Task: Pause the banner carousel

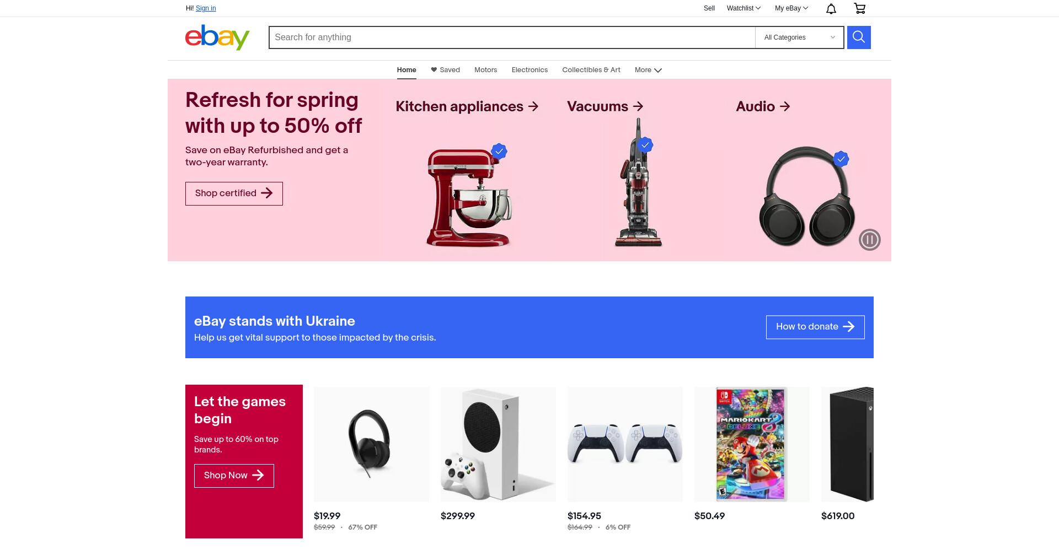Action: point(869,240)
